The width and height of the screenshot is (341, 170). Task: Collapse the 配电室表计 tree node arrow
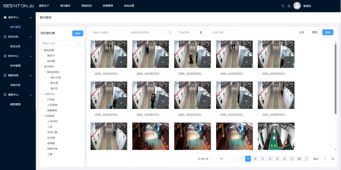tap(45, 72)
